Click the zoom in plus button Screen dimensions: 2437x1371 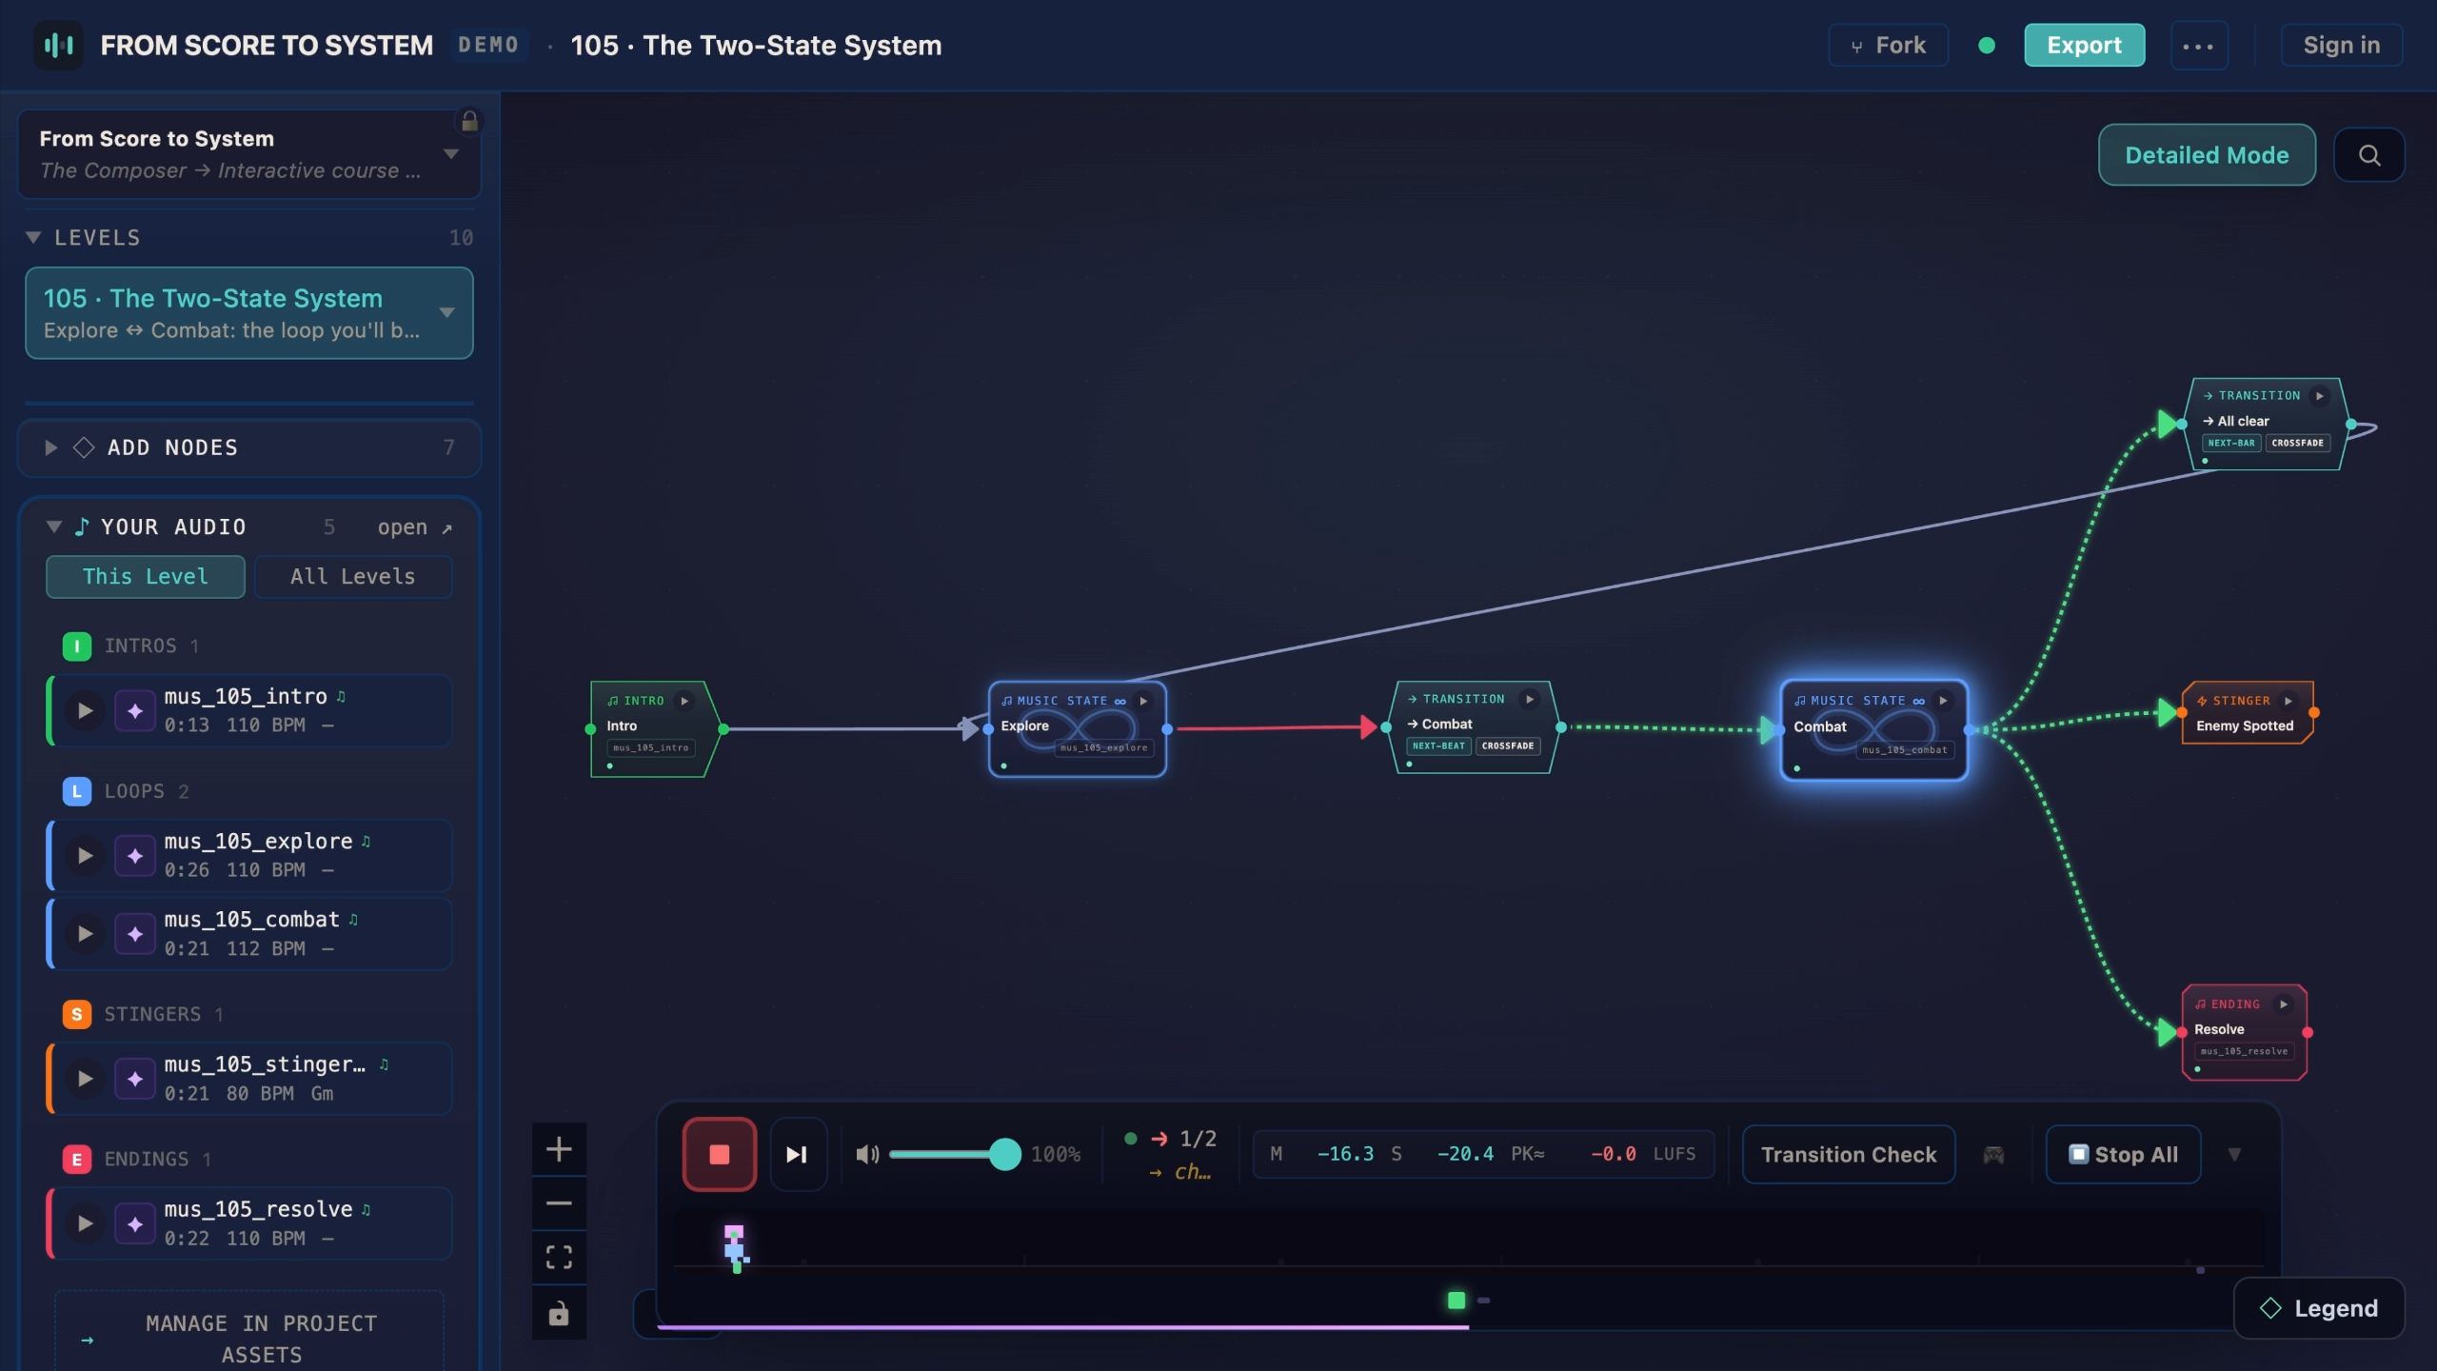(559, 1149)
